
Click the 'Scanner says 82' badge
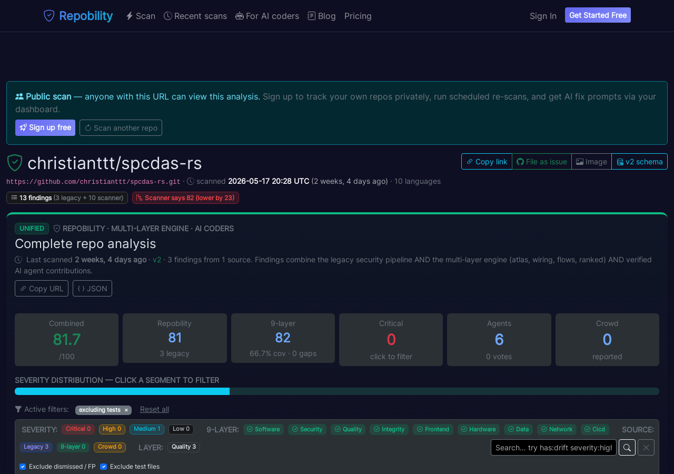coord(185,197)
